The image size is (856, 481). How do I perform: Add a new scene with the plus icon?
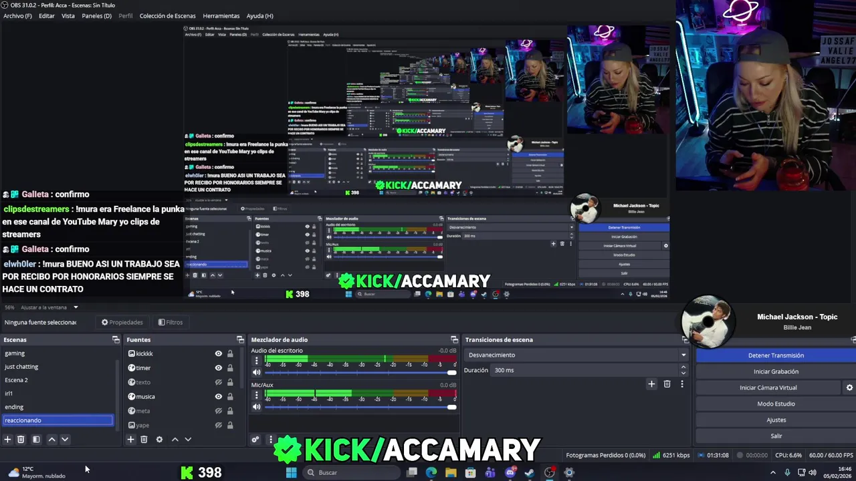point(7,440)
